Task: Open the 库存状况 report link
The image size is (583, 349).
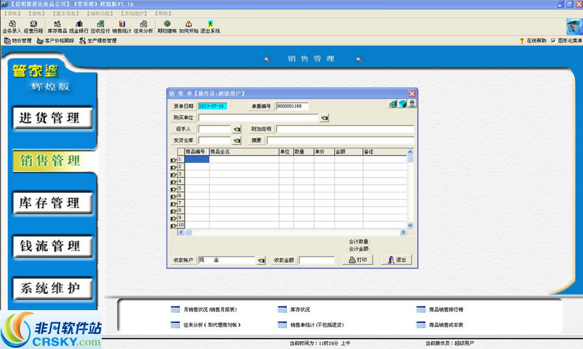Action: tap(293, 310)
